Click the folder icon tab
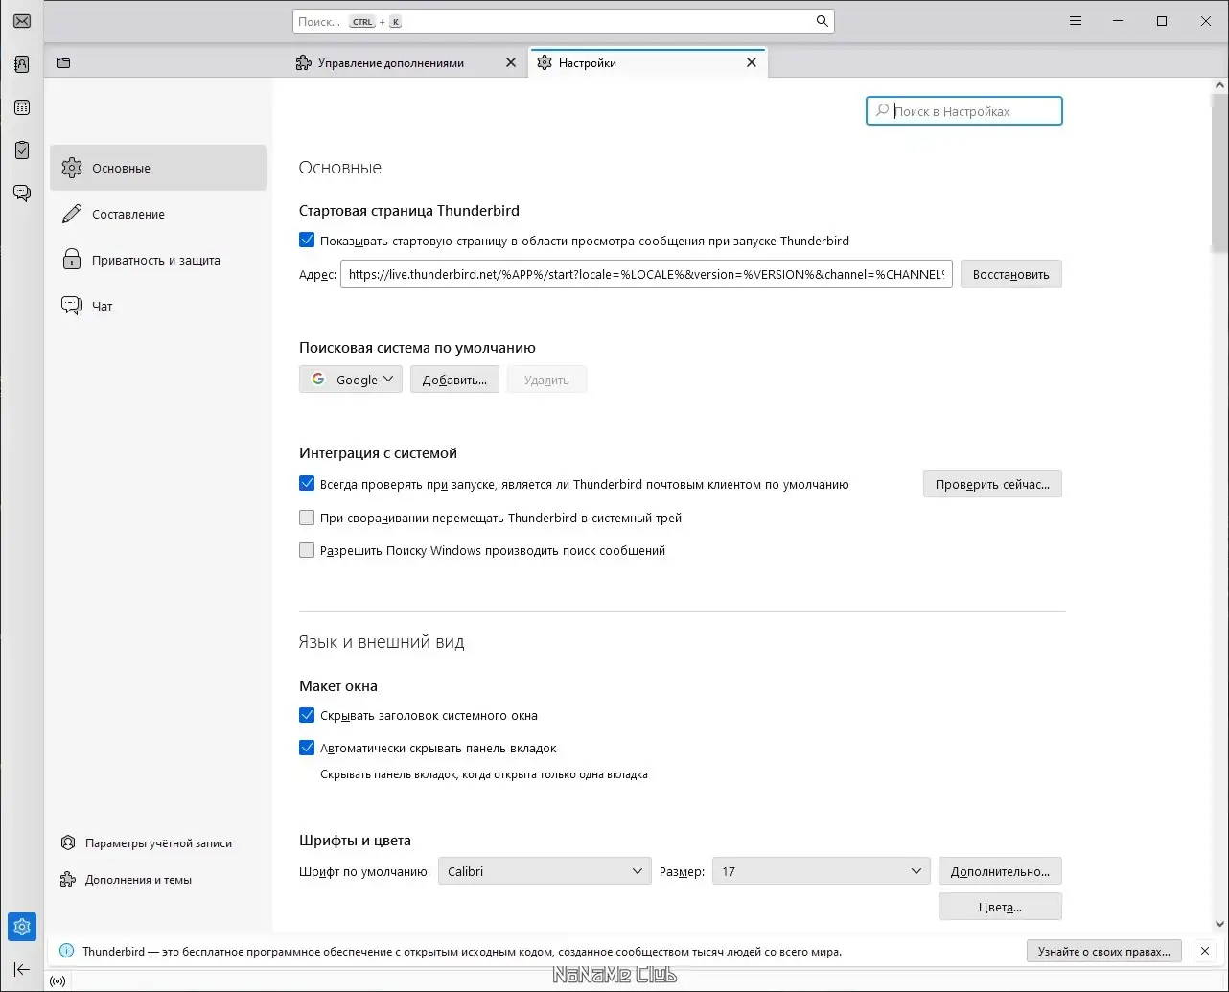Image resolution: width=1229 pixels, height=992 pixels. (63, 63)
